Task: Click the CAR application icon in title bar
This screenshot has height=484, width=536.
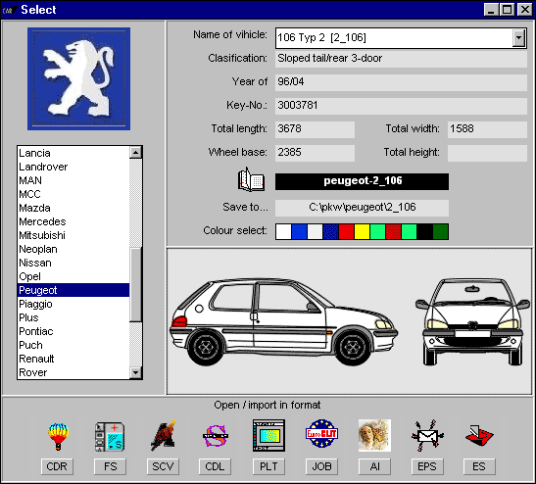Action: coord(9,10)
